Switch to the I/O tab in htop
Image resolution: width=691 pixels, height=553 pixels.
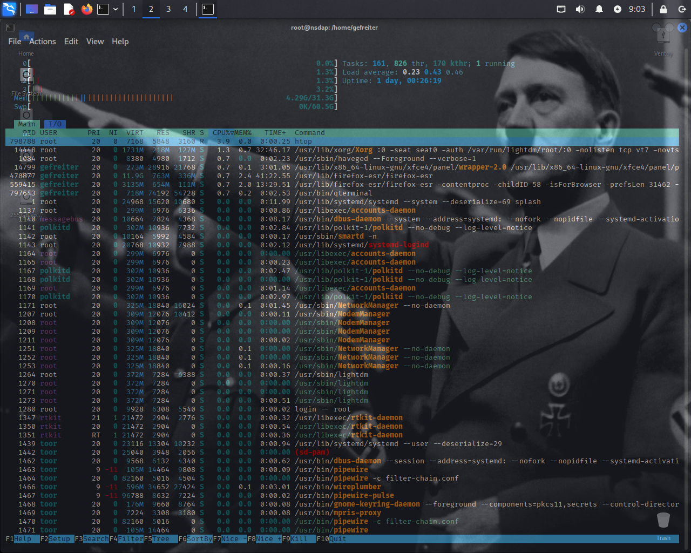(55, 124)
